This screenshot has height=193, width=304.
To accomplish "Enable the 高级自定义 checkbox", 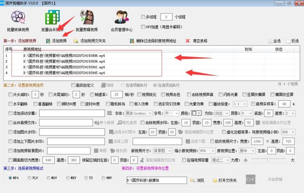I will coord(73,85).
